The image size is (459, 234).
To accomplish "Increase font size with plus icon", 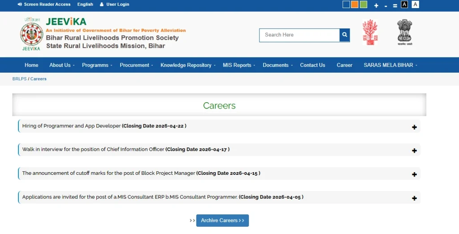I will coord(376,5).
